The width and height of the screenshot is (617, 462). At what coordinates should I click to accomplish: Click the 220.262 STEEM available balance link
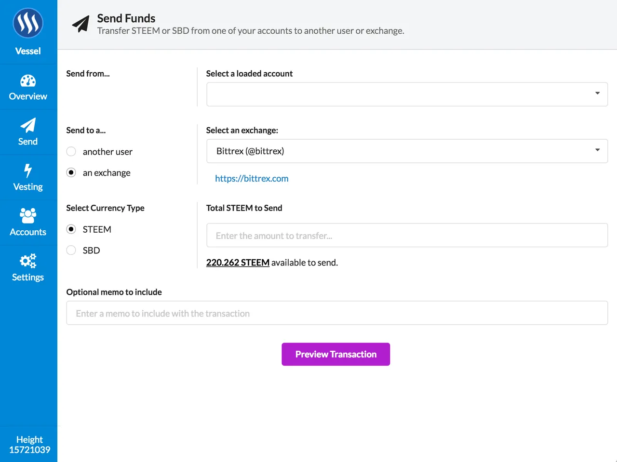click(238, 263)
